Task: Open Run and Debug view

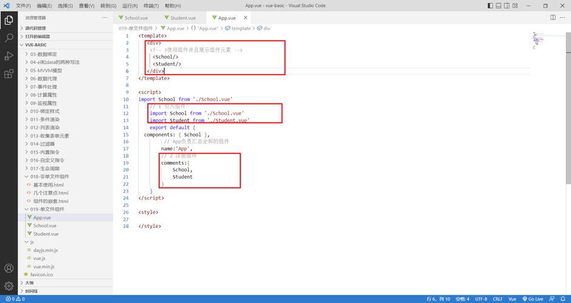Action: coord(8,56)
